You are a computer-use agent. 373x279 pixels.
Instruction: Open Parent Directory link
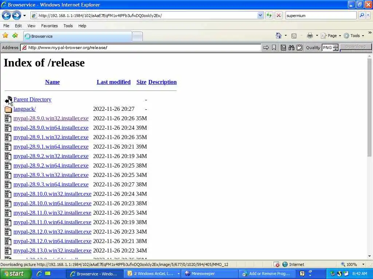click(32, 100)
